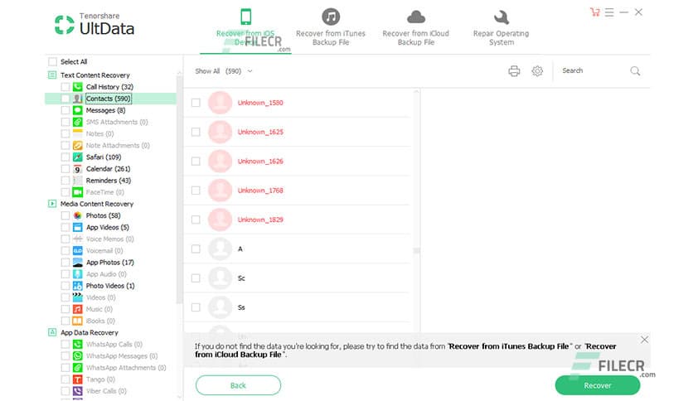Viewport: 693px width, 401px height.
Task: Open the hamburger menu icon
Action: [x=609, y=12]
